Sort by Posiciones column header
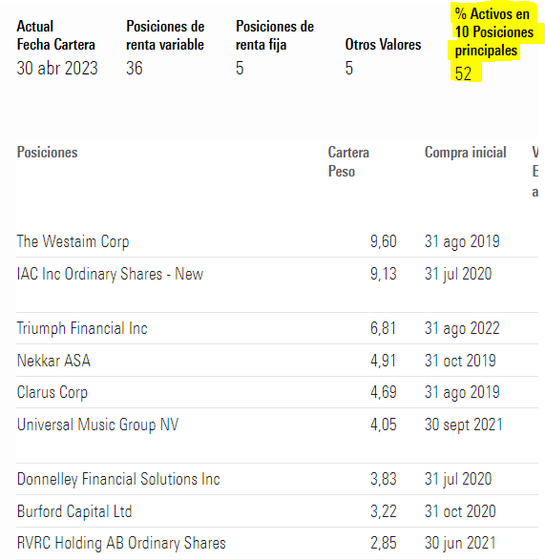Screen dimensions: 545x560 point(47,153)
